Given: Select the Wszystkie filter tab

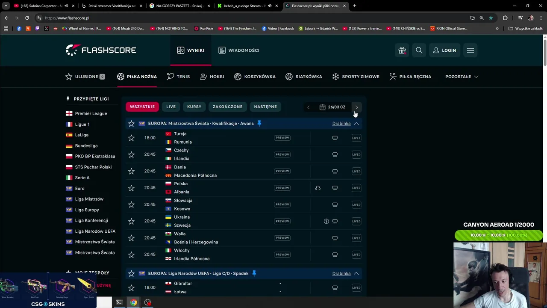Looking at the screenshot, I should click(142, 107).
